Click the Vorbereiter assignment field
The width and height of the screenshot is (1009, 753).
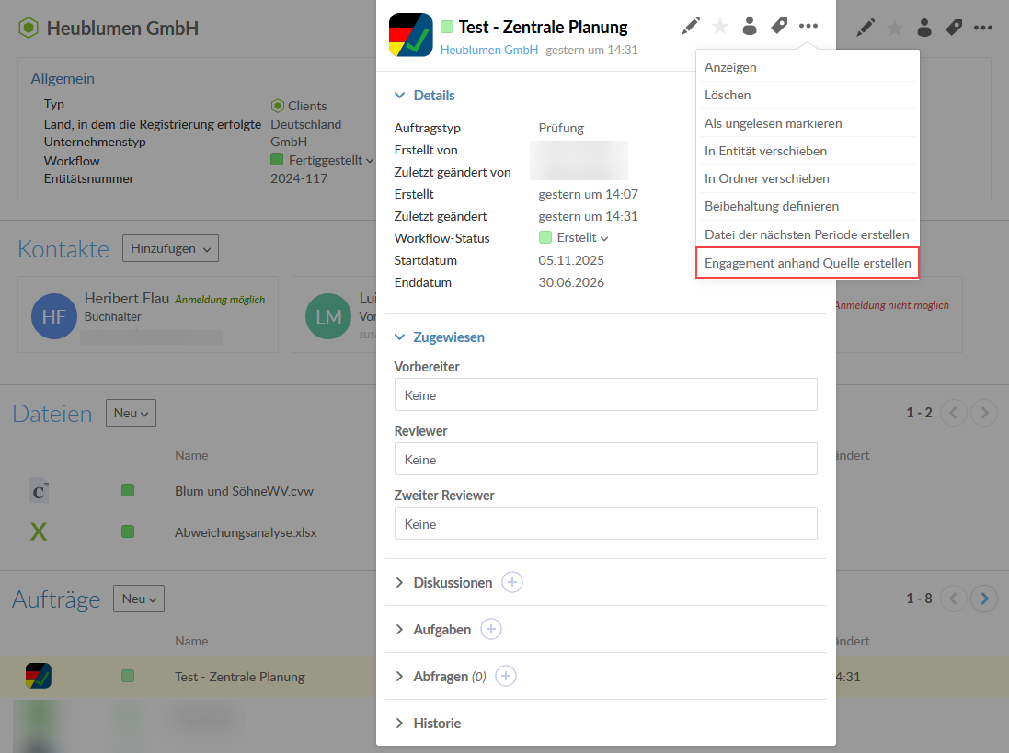605,394
